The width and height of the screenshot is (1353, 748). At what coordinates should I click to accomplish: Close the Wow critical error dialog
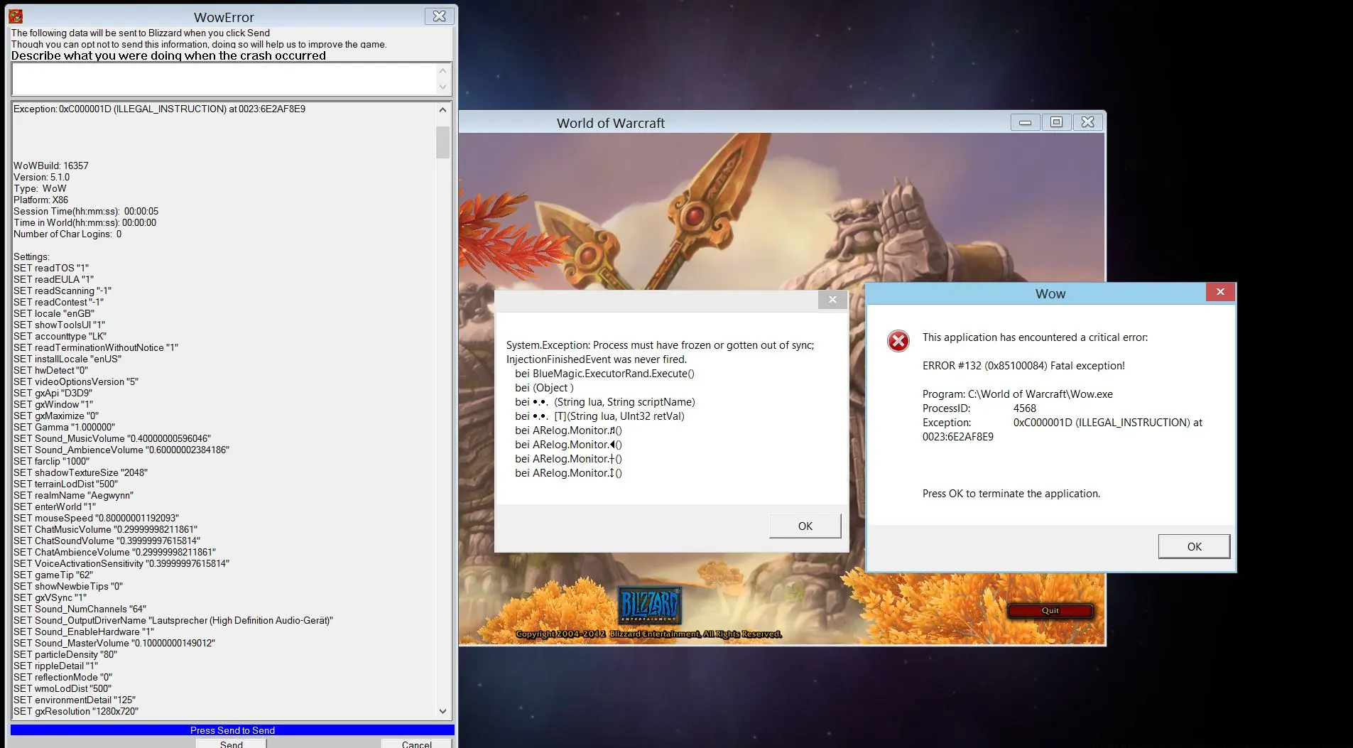pyautogui.click(x=1220, y=292)
